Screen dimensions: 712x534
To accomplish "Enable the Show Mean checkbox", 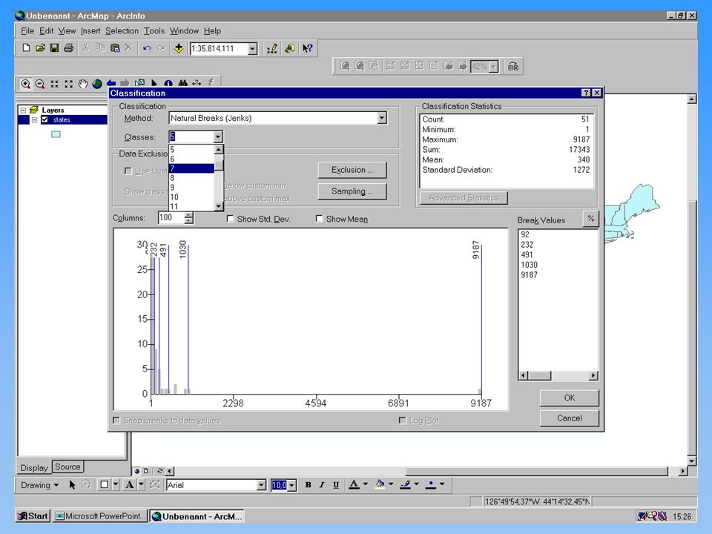I will point(319,219).
